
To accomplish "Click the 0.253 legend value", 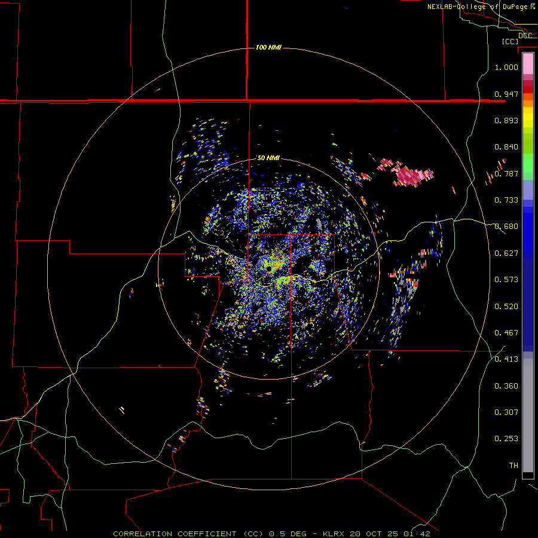I will point(506,439).
